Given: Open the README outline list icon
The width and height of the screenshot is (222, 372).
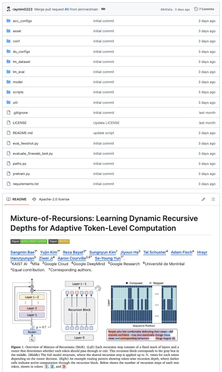Looking at the screenshot, I should pos(213,199).
